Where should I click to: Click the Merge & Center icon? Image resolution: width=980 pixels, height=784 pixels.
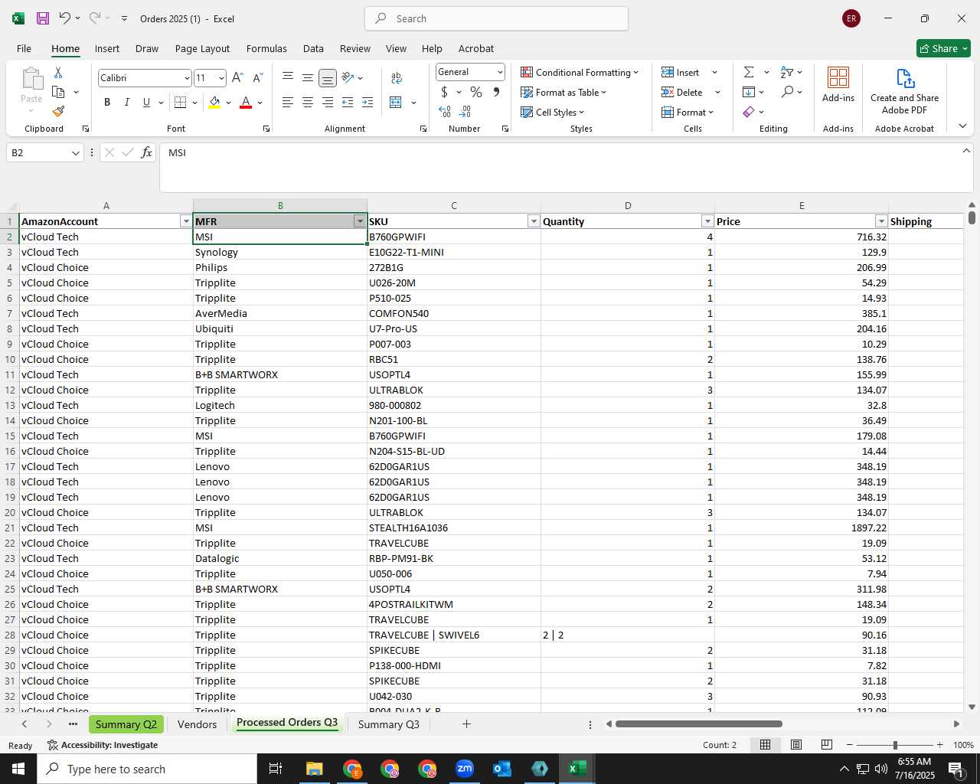396,102
